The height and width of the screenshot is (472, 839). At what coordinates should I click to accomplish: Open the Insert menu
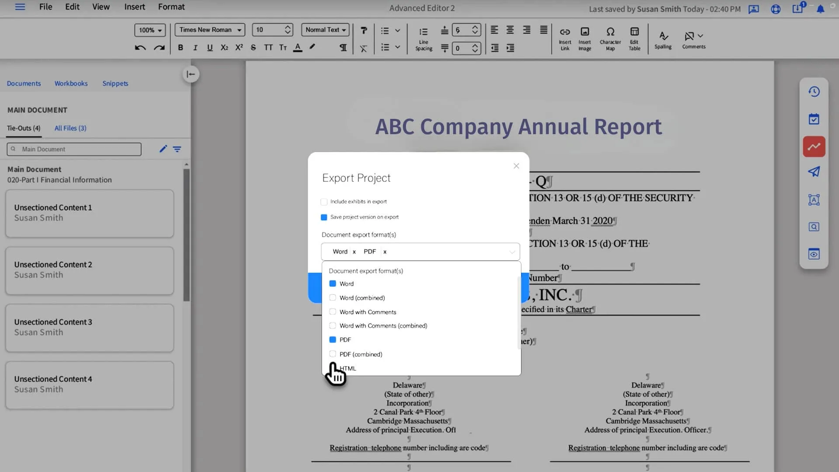click(x=134, y=7)
